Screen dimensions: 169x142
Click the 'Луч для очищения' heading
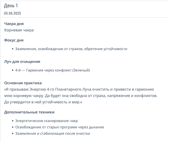(x=22, y=62)
